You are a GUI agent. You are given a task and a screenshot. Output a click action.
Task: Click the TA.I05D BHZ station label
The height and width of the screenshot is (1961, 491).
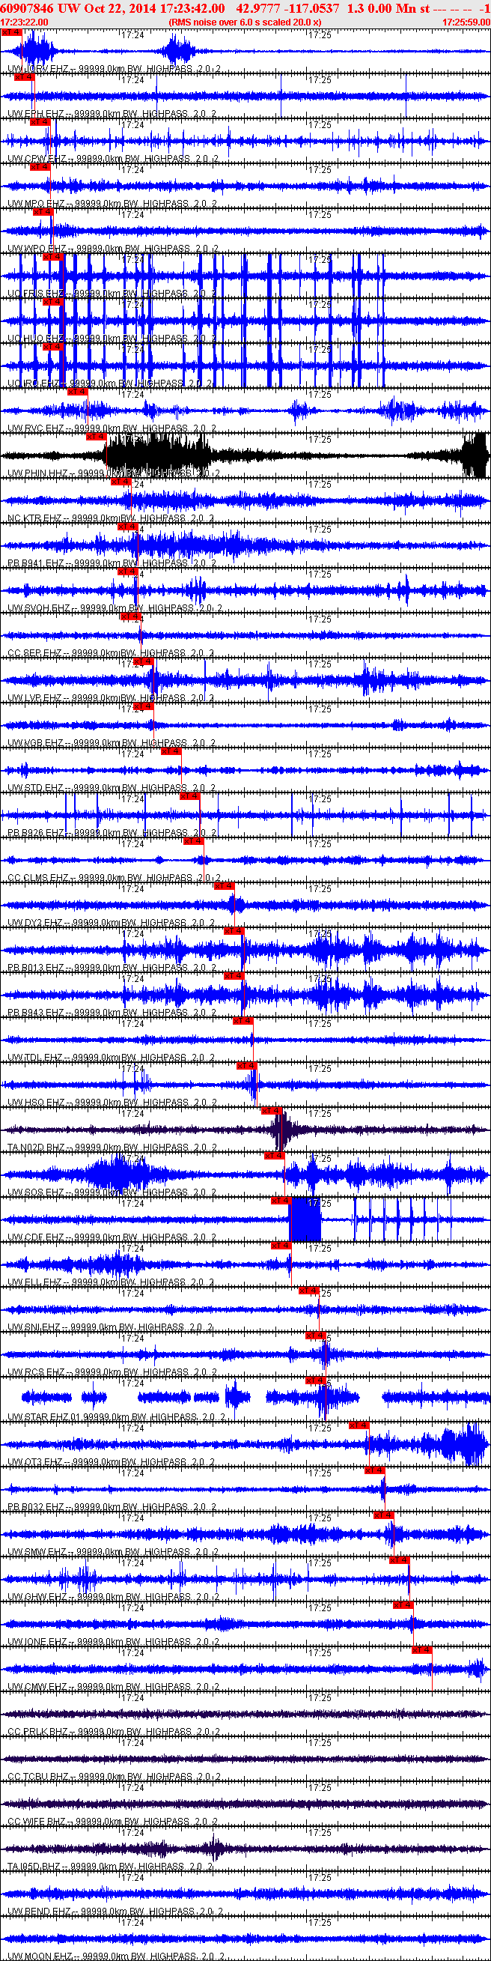(x=34, y=1866)
